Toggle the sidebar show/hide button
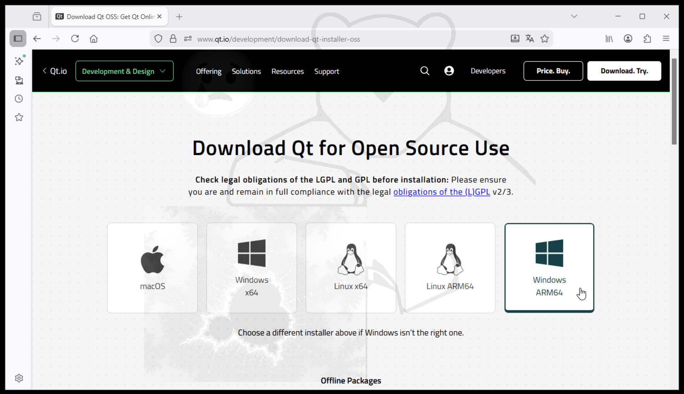 (x=18, y=39)
